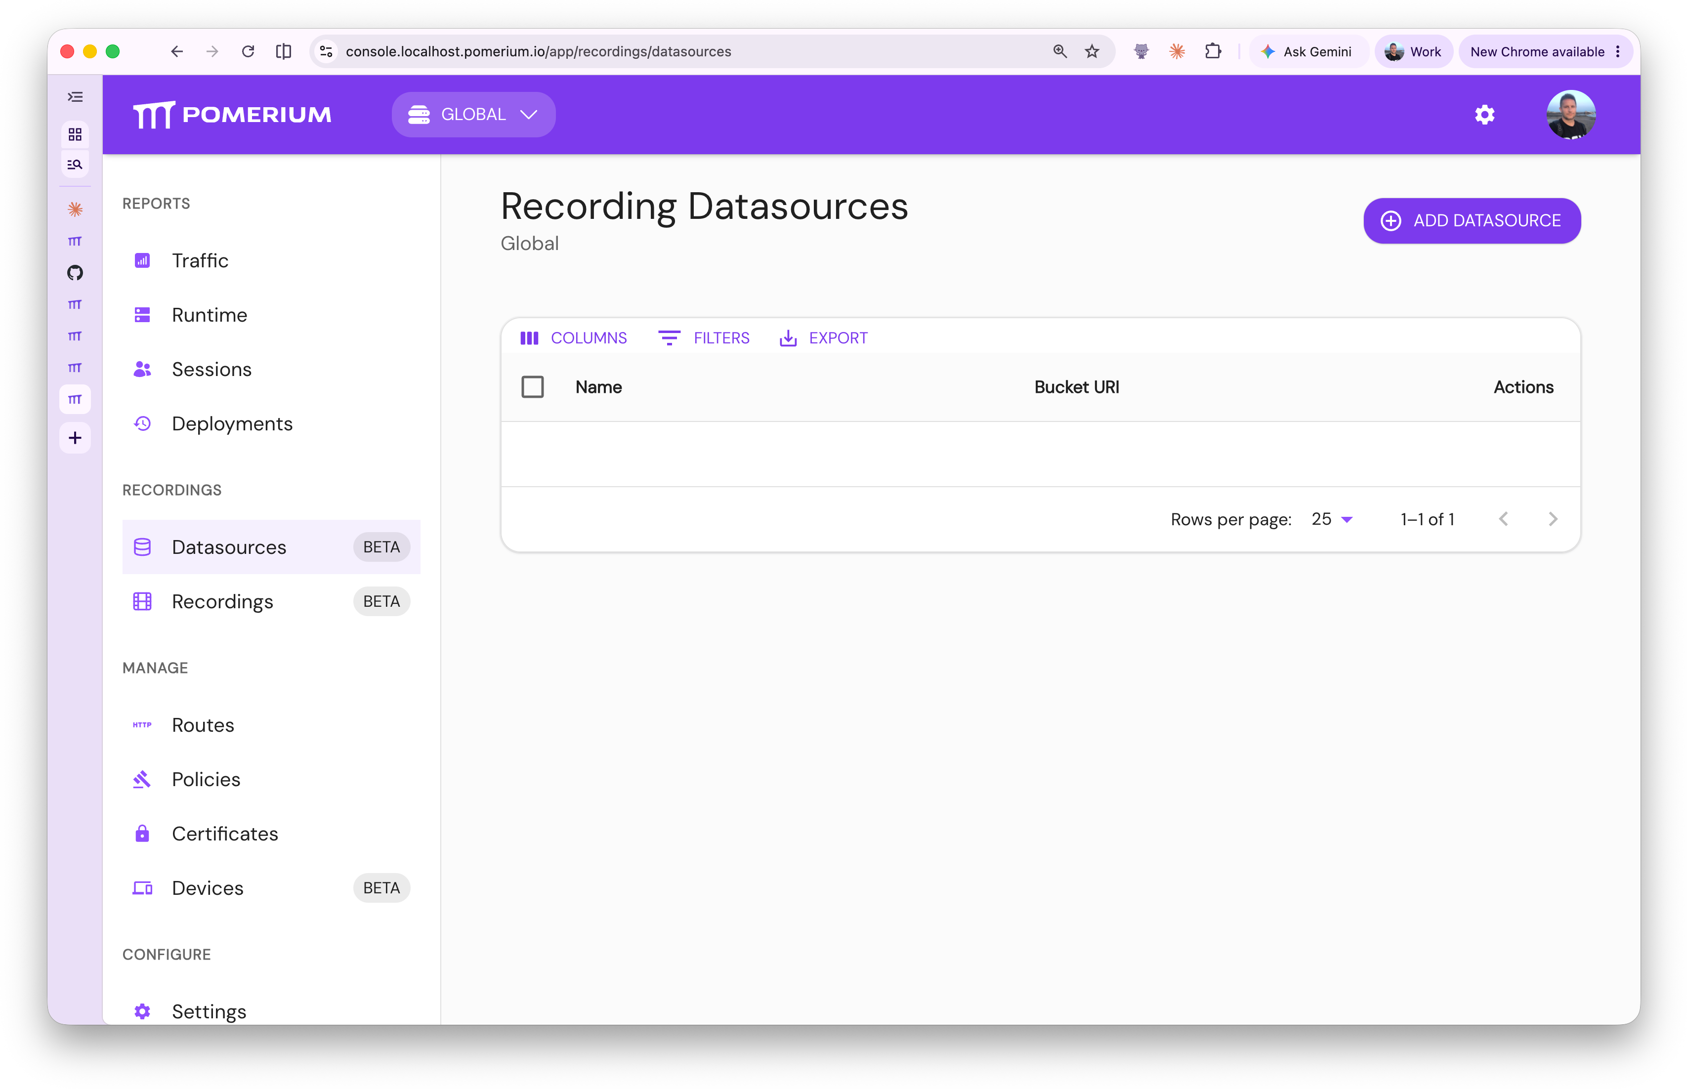Image resolution: width=1687 pixels, height=1089 pixels.
Task: Open the Traffic report
Action: 271,260
